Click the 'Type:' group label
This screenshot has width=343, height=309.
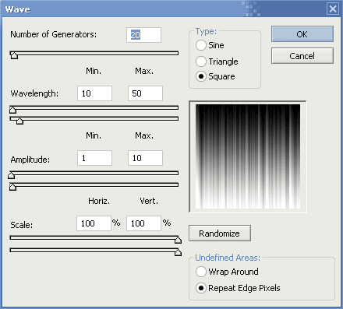pos(206,31)
